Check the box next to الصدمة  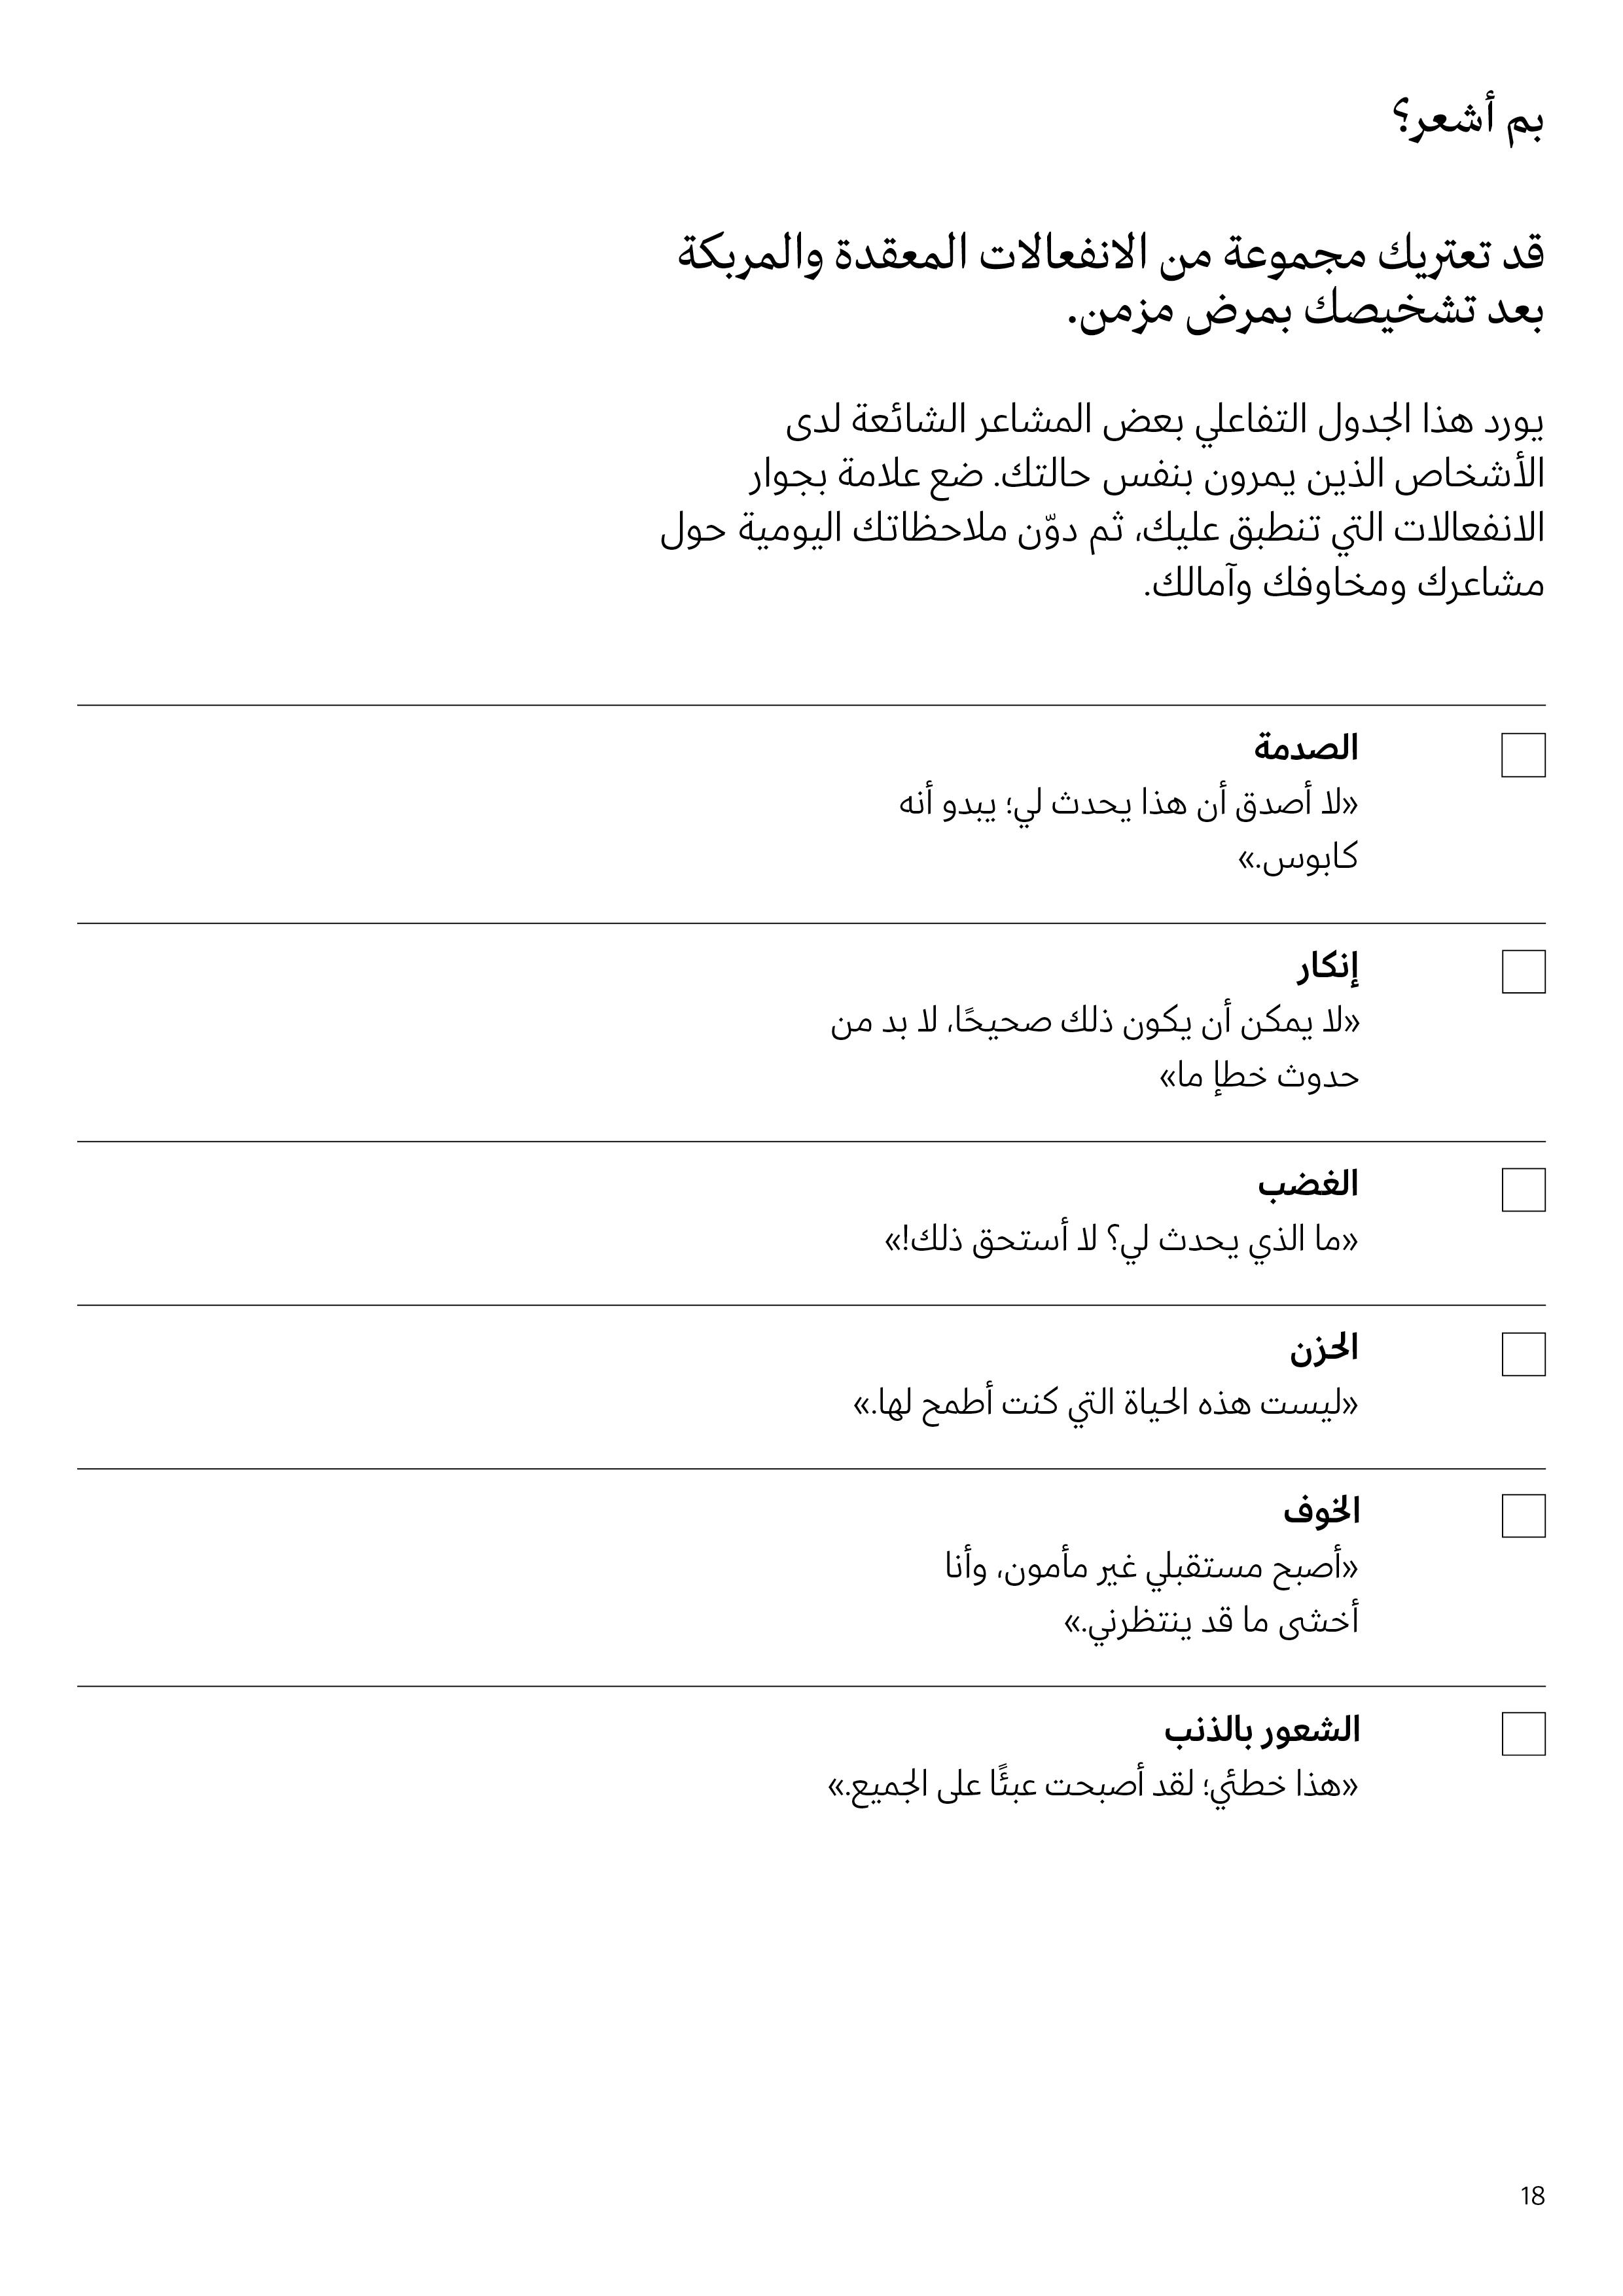[1523, 755]
